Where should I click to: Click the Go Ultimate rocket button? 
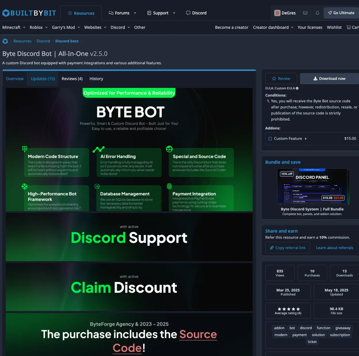click(341, 13)
